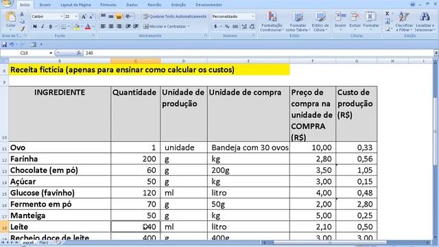Select cell with Bandeja com 30 ovos

click(x=248, y=148)
